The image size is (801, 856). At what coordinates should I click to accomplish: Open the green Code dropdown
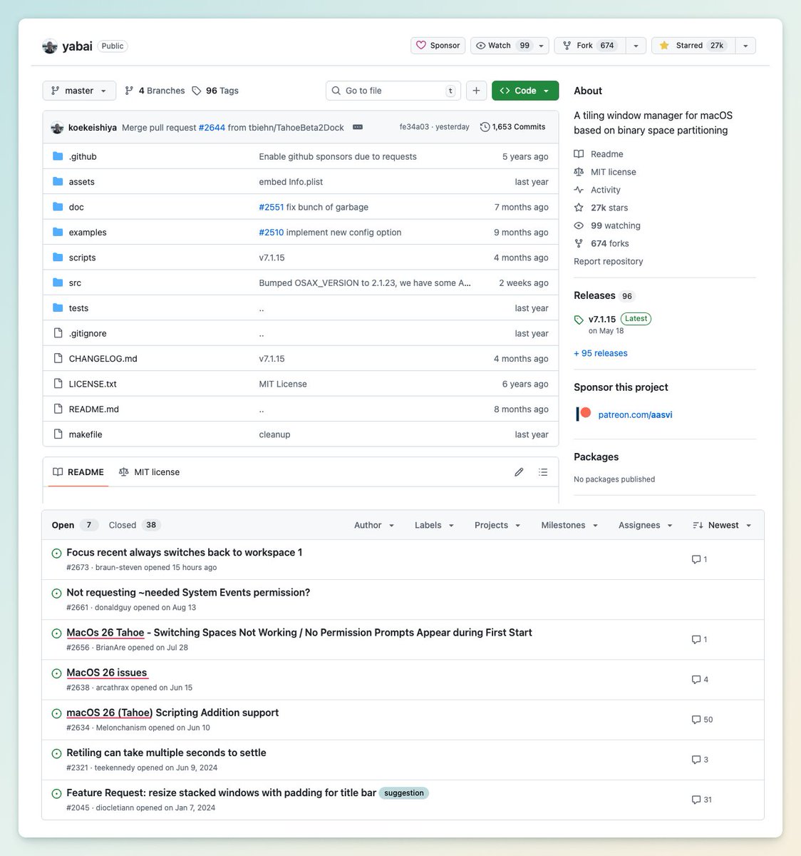pos(525,91)
